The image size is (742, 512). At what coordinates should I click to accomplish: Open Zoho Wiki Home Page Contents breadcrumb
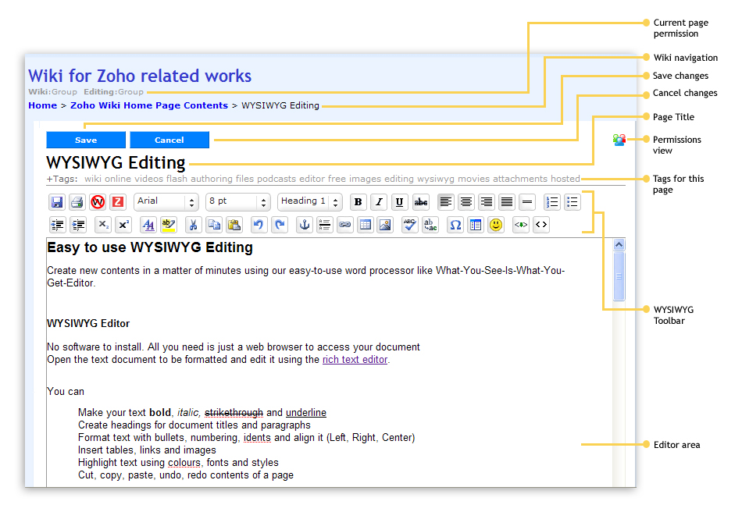[x=149, y=105]
